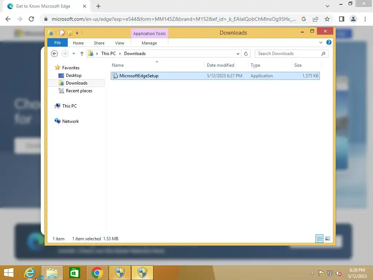Open Chrome tab search dropdown
The image size is (373, 280).
(327, 7)
